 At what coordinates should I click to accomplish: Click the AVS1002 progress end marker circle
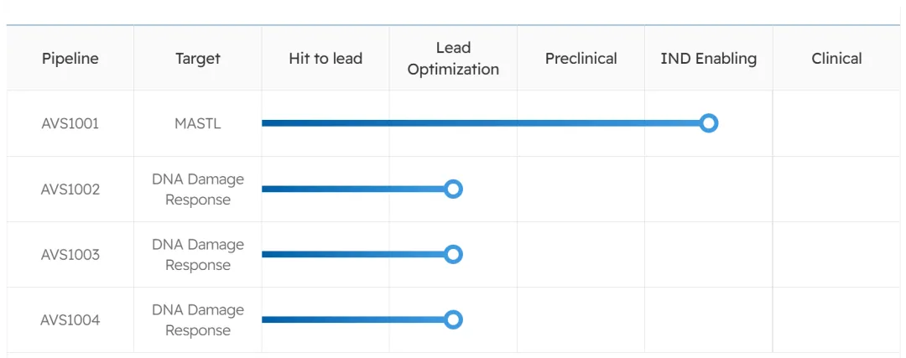[x=453, y=189]
